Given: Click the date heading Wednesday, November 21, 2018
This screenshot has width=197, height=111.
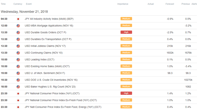Looking at the screenshot, I should tap(24, 12).
